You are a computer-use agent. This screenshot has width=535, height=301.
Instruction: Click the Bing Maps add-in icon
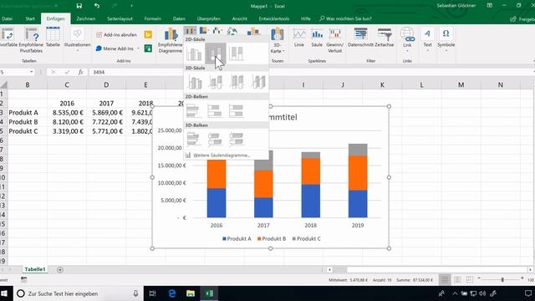[x=148, y=34]
